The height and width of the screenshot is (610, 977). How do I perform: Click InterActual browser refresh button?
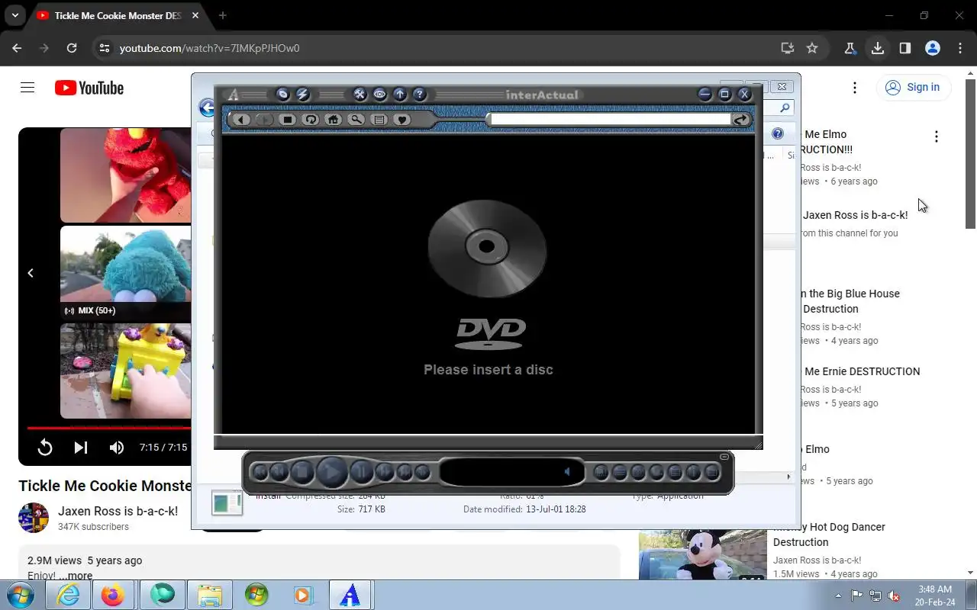[310, 120]
